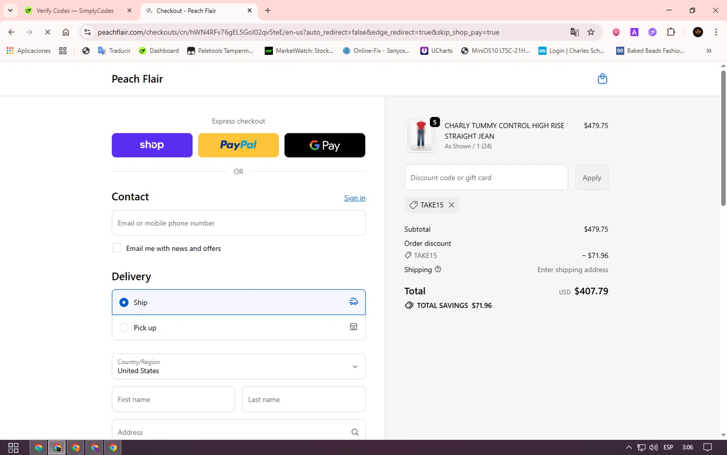Image resolution: width=727 pixels, height=455 pixels.
Task: Open the shopping bag cart icon
Action: tap(602, 79)
